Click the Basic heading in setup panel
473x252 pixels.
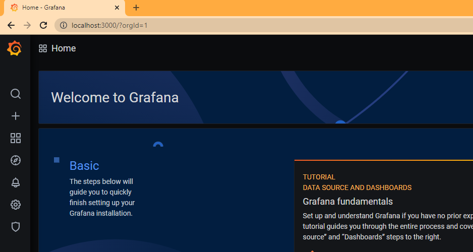(x=84, y=165)
